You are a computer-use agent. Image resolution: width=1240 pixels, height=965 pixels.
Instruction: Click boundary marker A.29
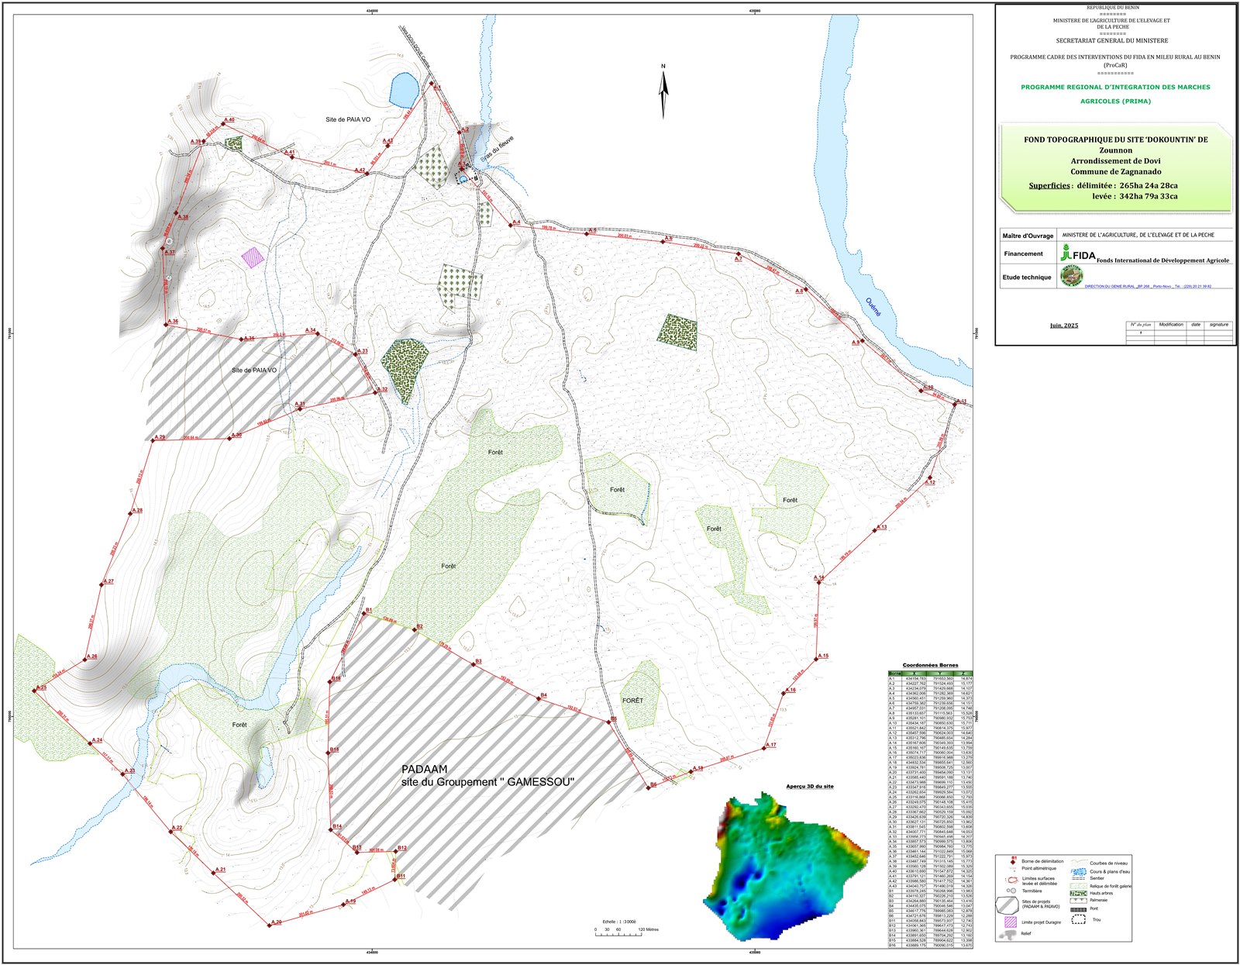coord(153,439)
